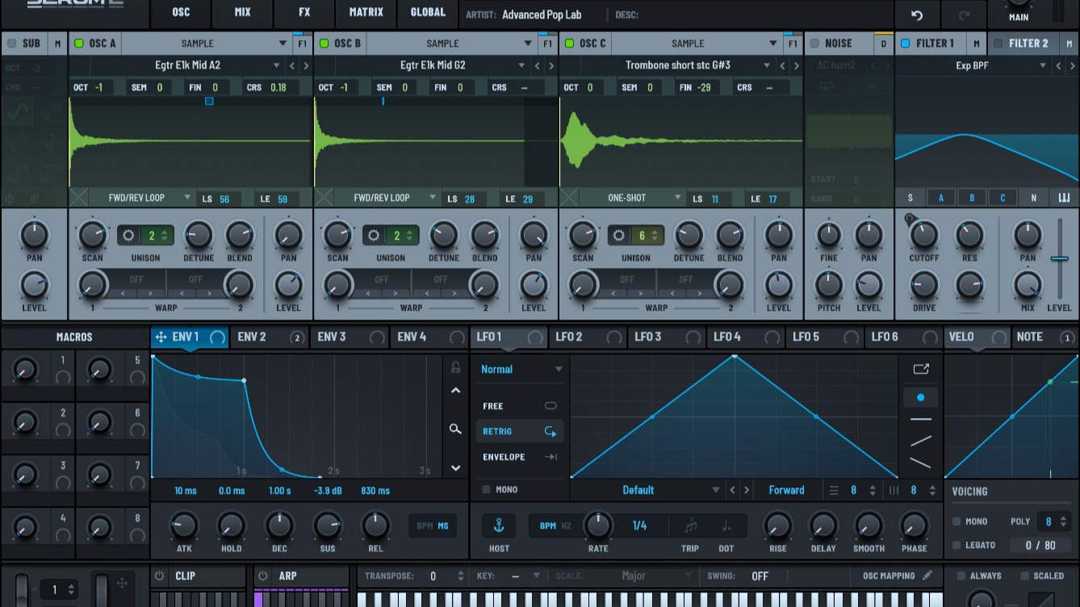The image size is (1080, 607).
Task: Toggle OSC C enable switch
Action: click(570, 44)
